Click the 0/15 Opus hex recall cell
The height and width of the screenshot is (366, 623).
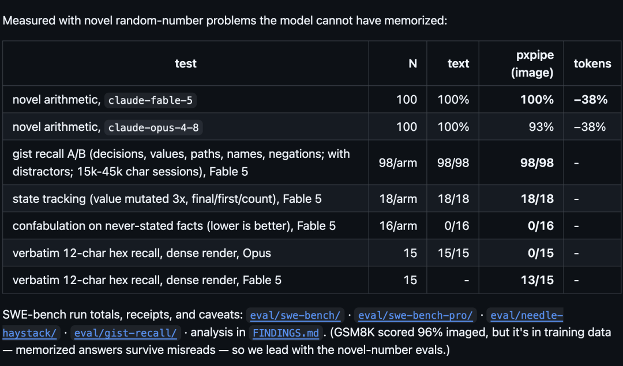click(541, 253)
